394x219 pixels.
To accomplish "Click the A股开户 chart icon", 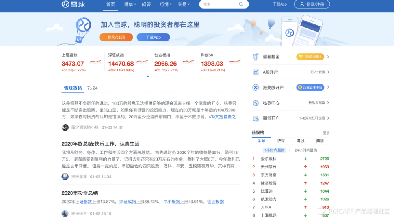I will coord(256,72).
